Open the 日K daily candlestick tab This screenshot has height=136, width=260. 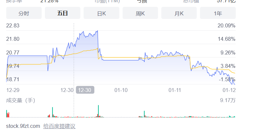tap(102, 13)
